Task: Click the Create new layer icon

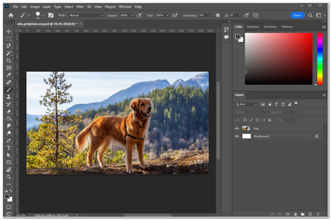Action: click(x=310, y=214)
